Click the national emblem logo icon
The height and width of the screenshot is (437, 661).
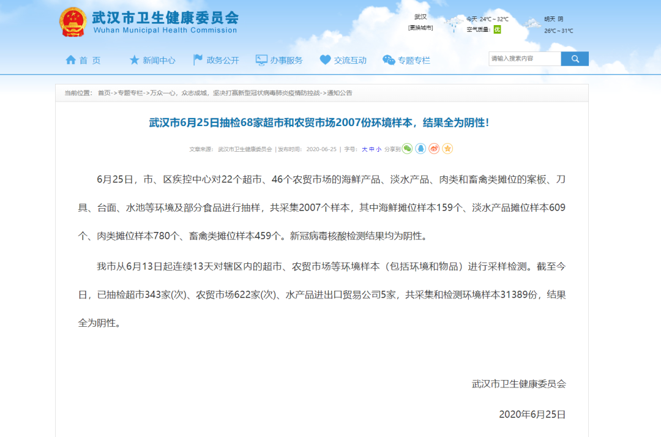tap(73, 21)
